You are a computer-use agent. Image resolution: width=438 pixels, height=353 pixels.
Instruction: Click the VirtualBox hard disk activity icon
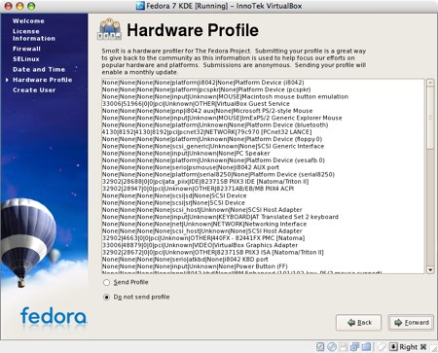point(320,347)
